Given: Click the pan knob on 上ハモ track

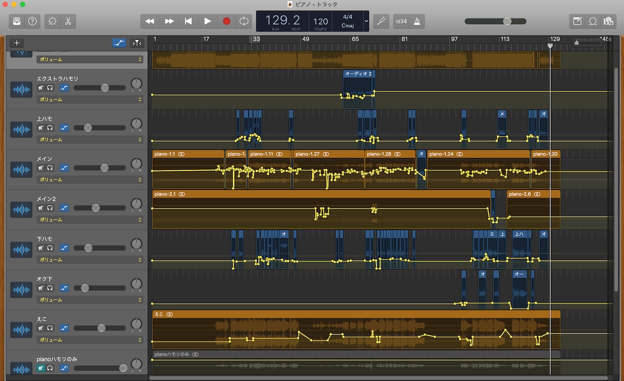Looking at the screenshot, I should pos(136,124).
